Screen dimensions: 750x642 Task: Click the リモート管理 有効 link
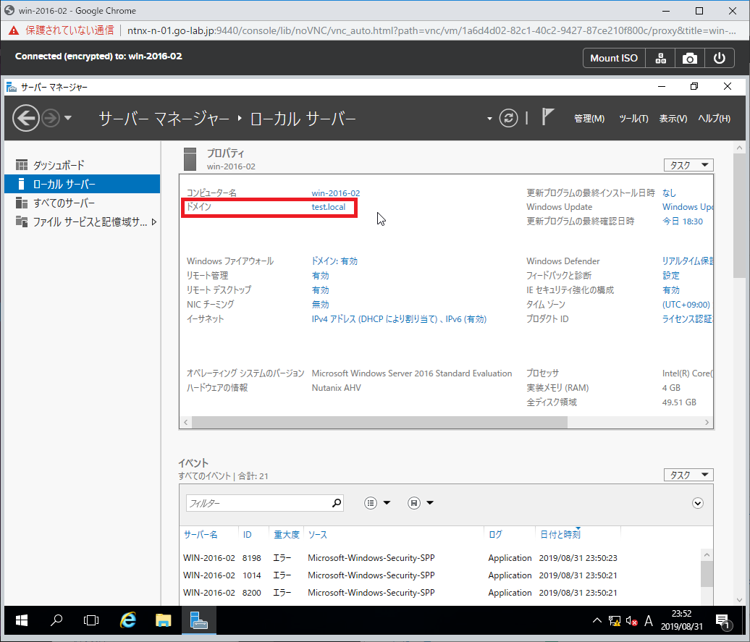tap(321, 276)
